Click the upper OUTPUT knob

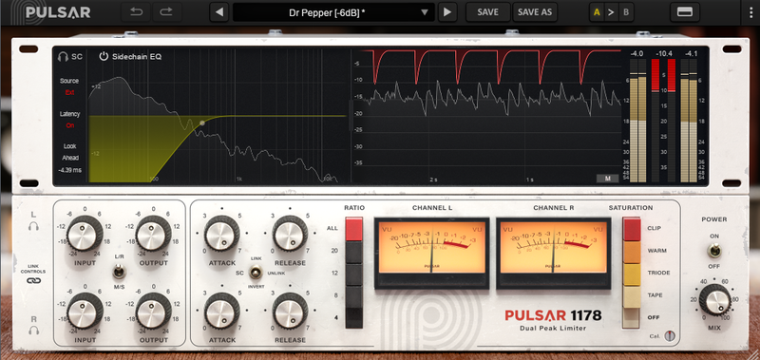[x=153, y=234]
